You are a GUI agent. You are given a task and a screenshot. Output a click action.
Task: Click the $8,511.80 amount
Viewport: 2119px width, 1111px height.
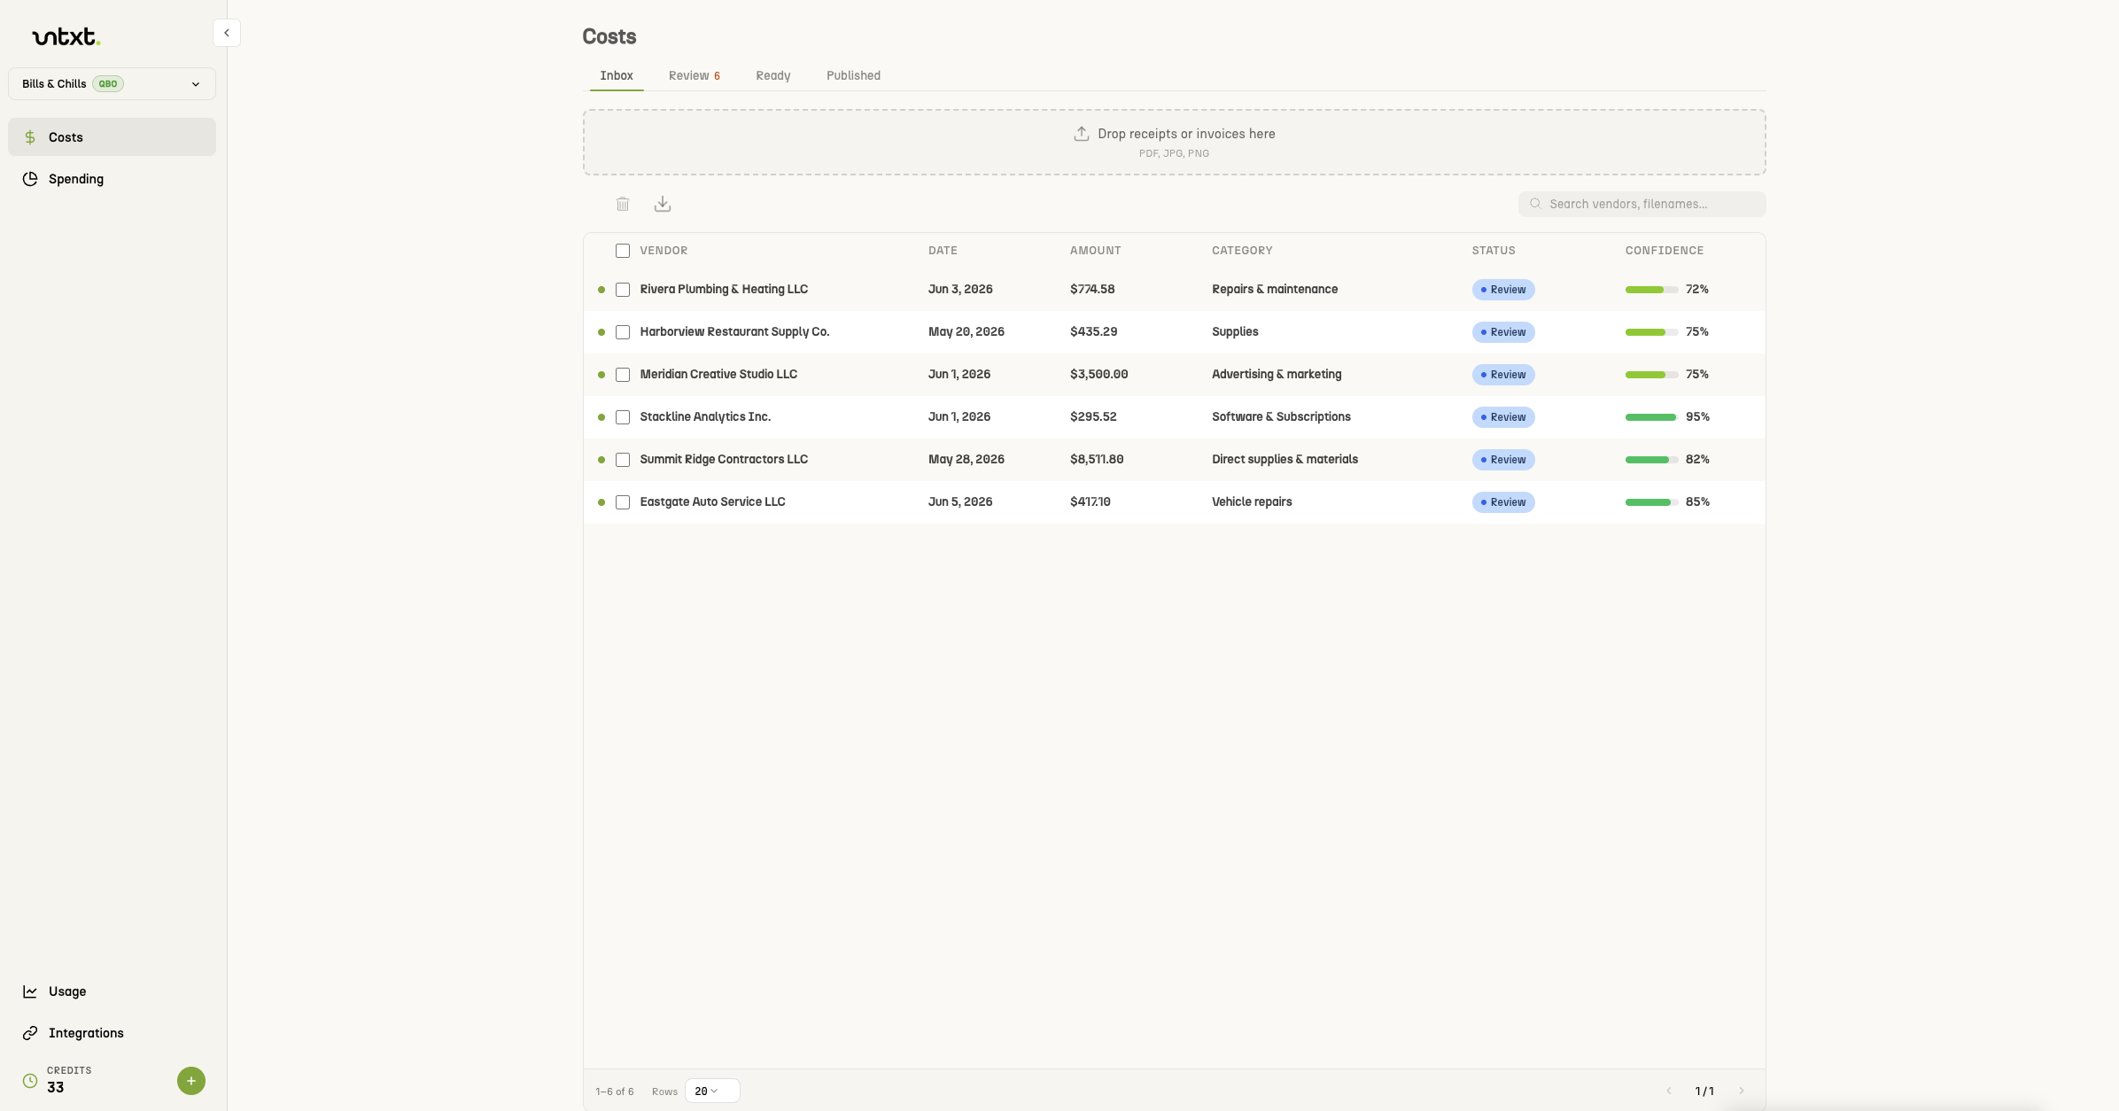[x=1097, y=460]
